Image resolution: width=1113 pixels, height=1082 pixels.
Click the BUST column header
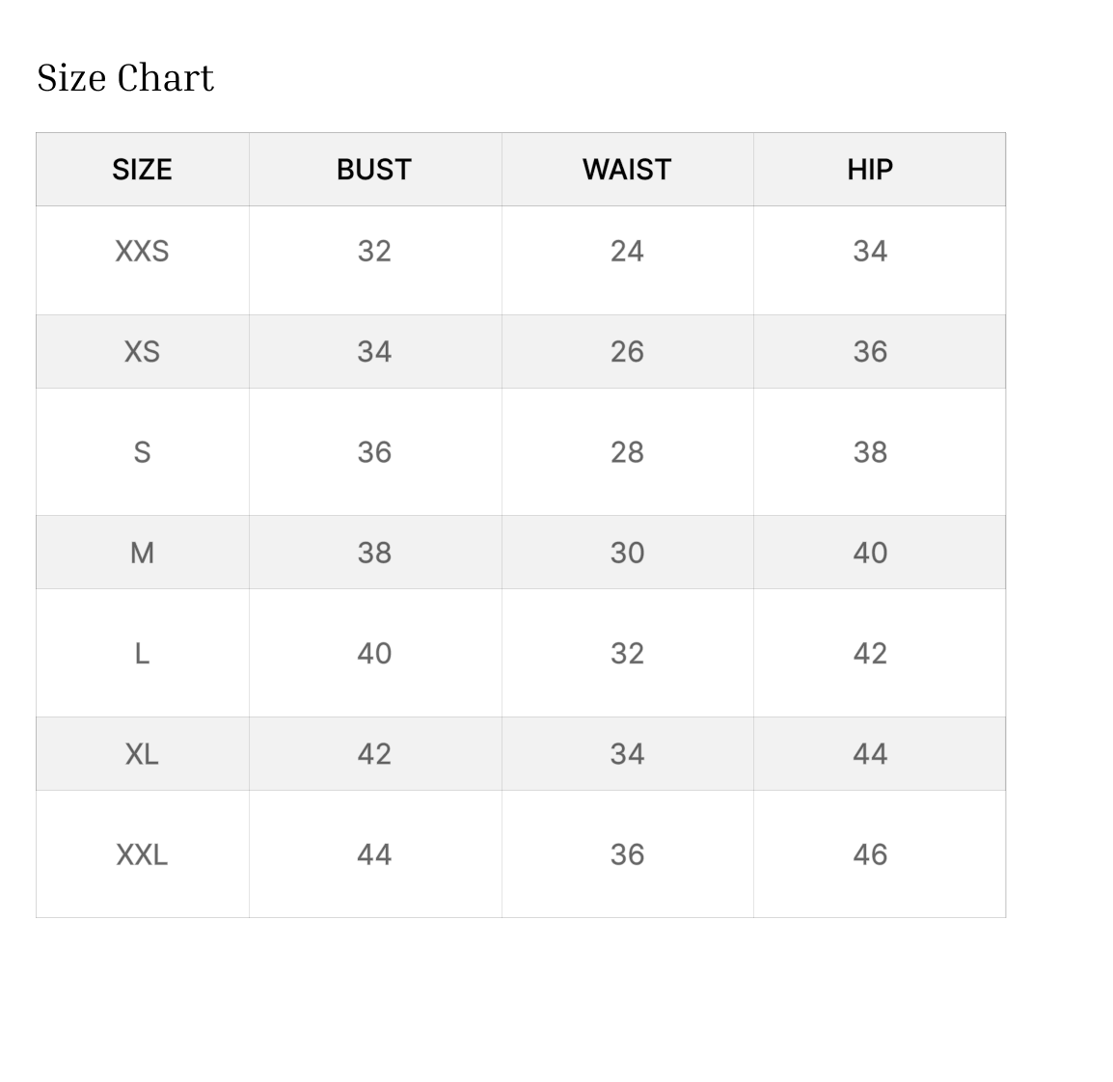pos(374,170)
